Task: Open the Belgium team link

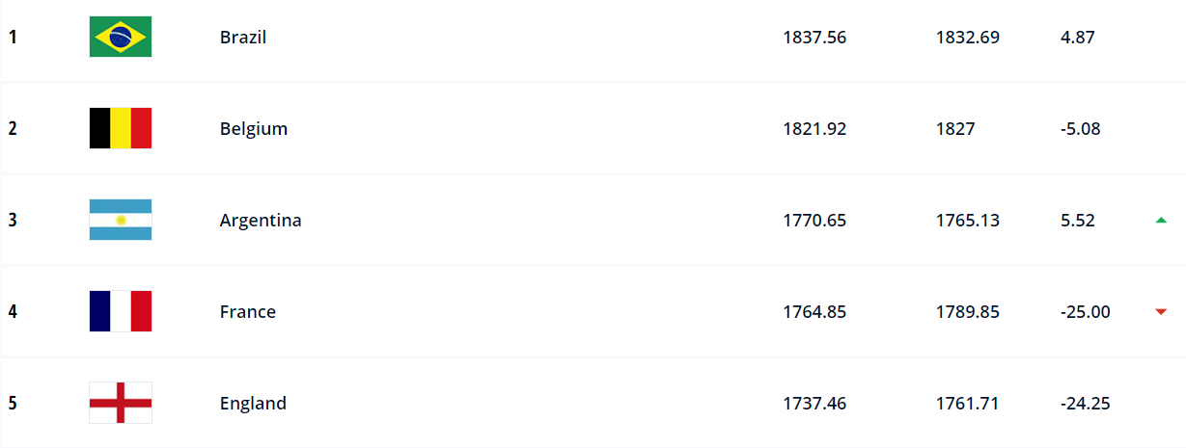Action: click(254, 129)
